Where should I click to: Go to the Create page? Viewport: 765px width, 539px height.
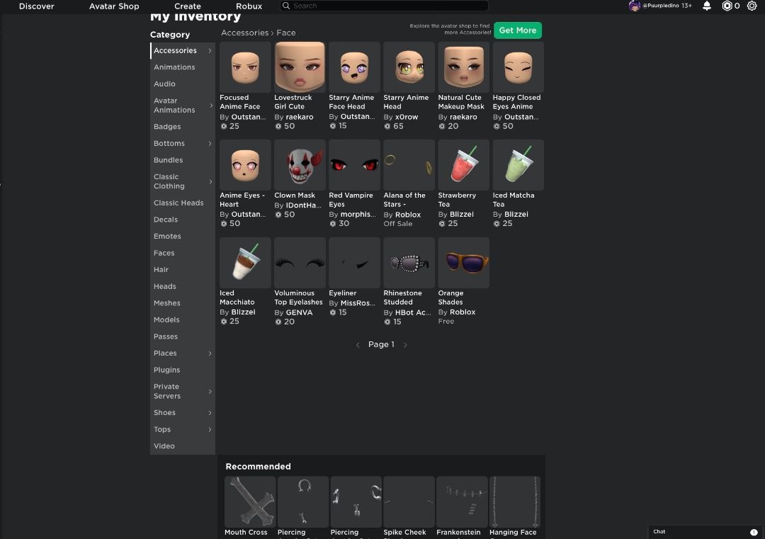point(187,6)
